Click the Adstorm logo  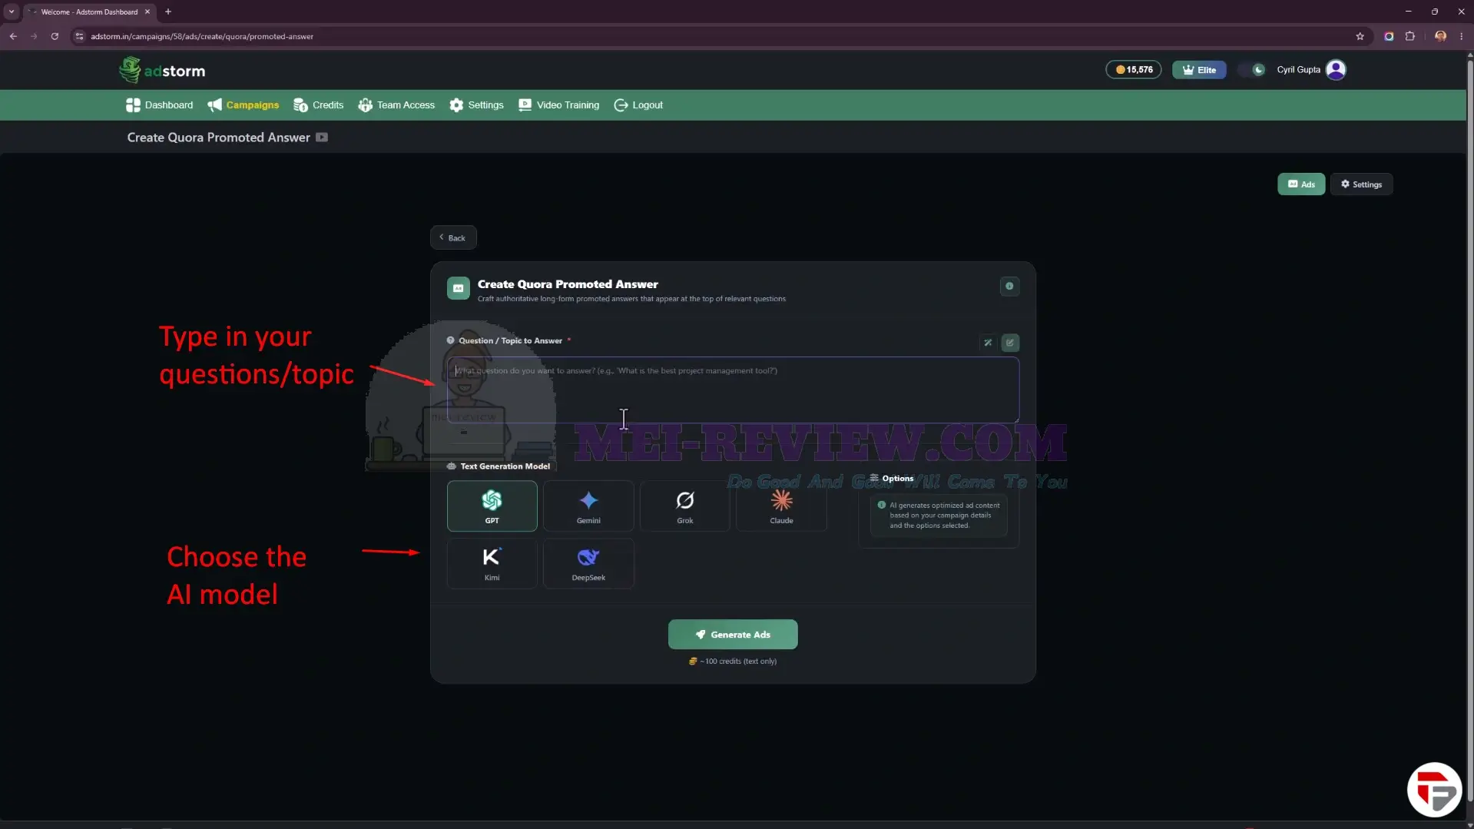[x=162, y=70]
